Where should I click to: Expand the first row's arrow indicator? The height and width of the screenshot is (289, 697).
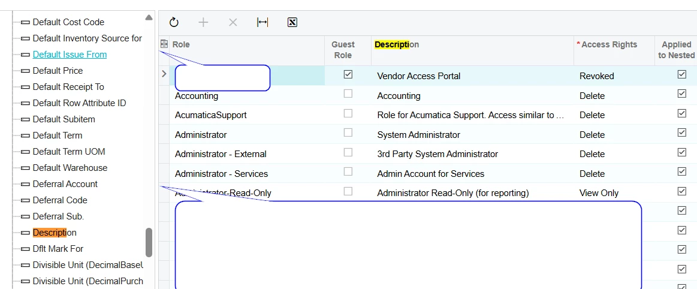[164, 74]
